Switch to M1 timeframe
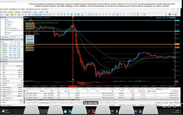 click(86, 15)
